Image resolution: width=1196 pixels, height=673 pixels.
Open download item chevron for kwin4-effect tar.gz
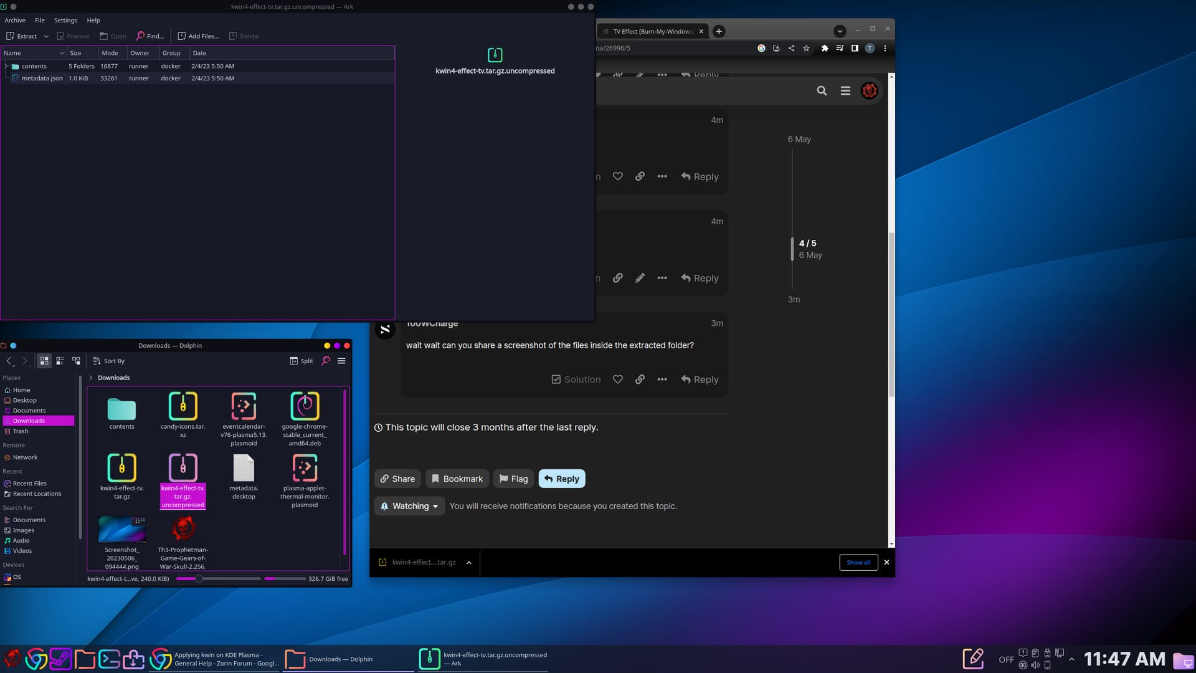469,563
